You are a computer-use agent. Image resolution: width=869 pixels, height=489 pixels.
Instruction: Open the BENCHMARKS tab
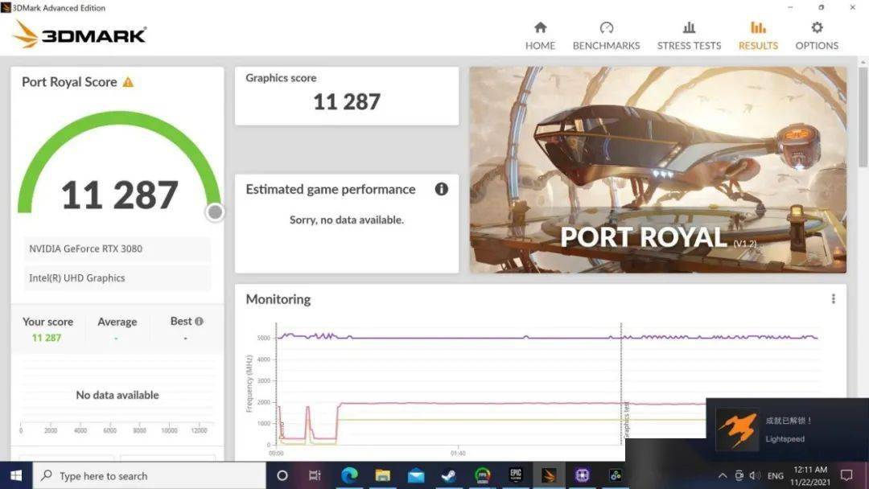point(607,36)
